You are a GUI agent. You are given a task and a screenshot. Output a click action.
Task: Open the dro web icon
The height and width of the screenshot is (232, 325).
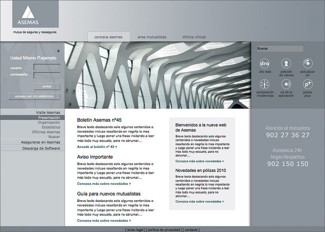[264, 63]
